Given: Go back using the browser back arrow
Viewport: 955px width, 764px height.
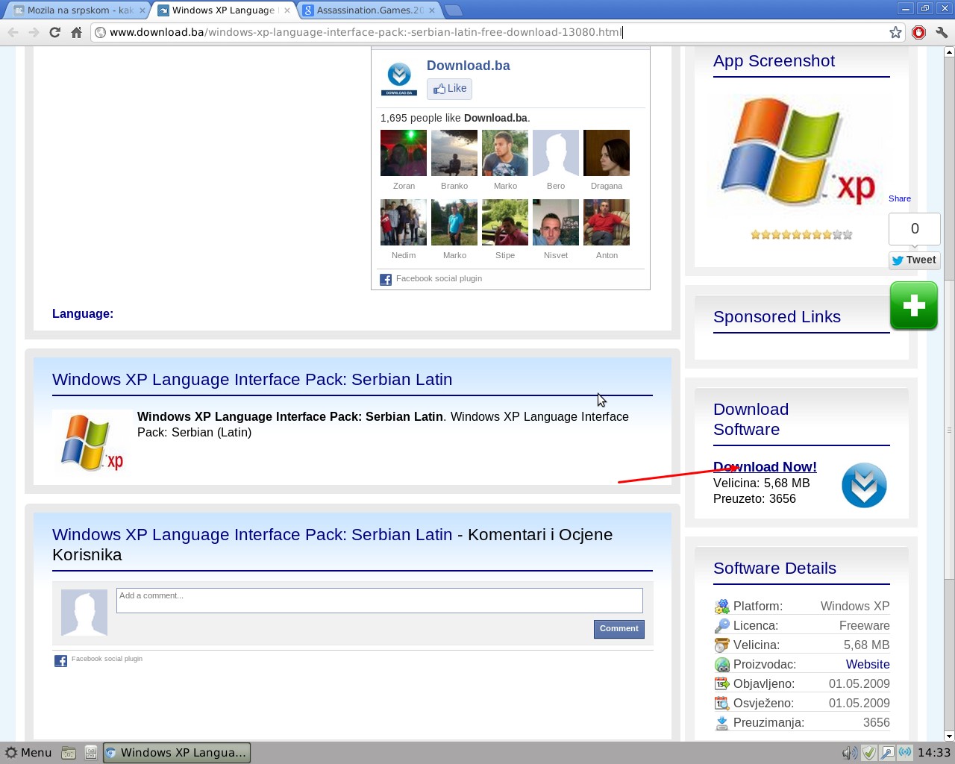Looking at the screenshot, I should coord(13,32).
